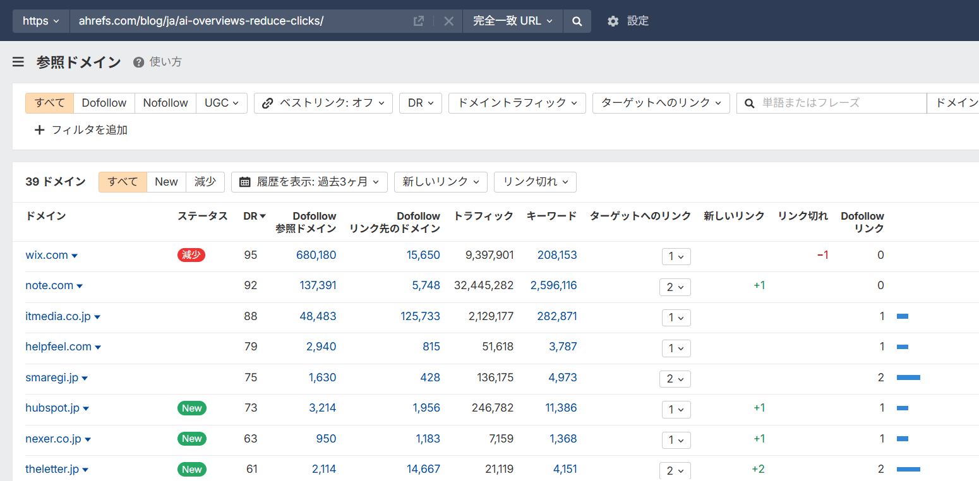Viewport: 979px width, 481px height.
Task: Expand the helpfeel.com domain menu caret
Action: [98, 347]
